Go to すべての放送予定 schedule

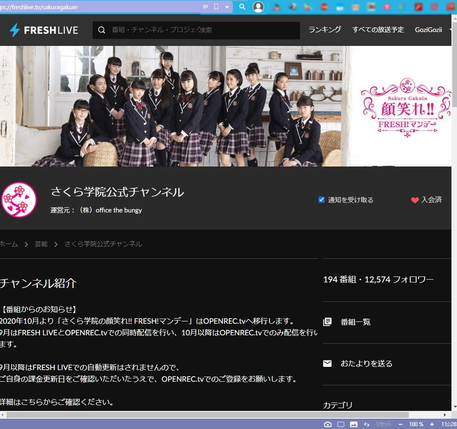pyautogui.click(x=378, y=30)
